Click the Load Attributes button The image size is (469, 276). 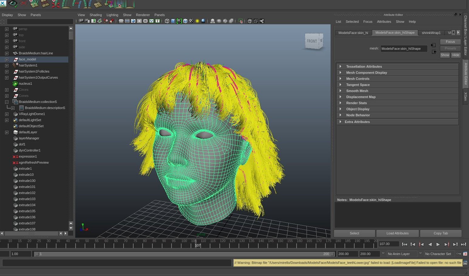click(397, 233)
